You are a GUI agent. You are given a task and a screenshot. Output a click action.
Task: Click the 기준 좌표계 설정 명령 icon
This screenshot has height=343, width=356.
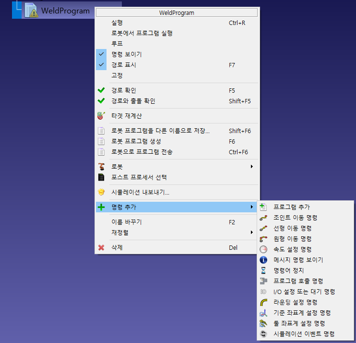263,313
